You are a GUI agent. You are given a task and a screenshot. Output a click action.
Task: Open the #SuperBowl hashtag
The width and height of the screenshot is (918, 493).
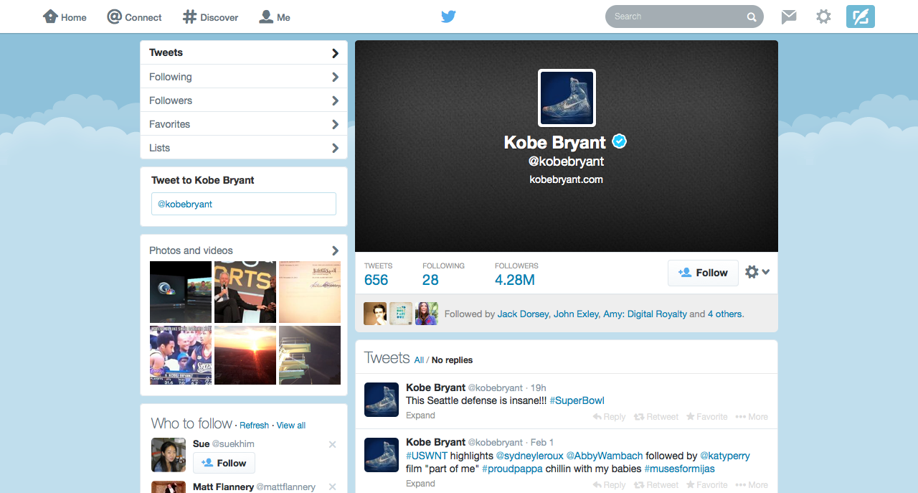point(577,400)
